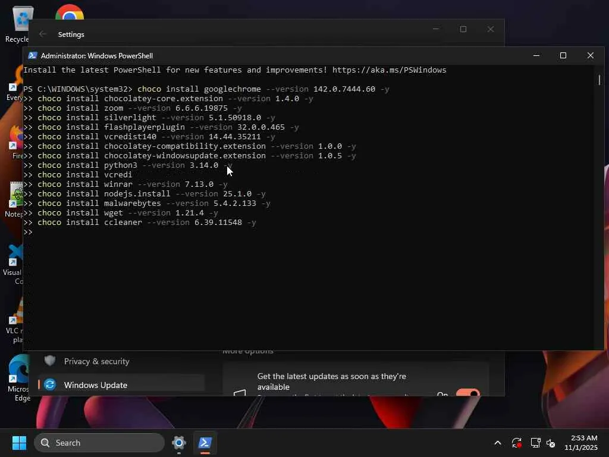Go back using the Settings arrow

pyautogui.click(x=43, y=34)
